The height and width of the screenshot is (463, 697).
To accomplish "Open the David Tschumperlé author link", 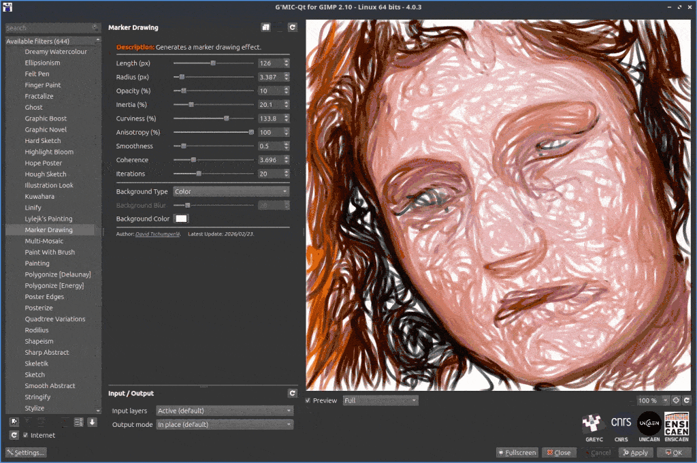I will pos(157,234).
